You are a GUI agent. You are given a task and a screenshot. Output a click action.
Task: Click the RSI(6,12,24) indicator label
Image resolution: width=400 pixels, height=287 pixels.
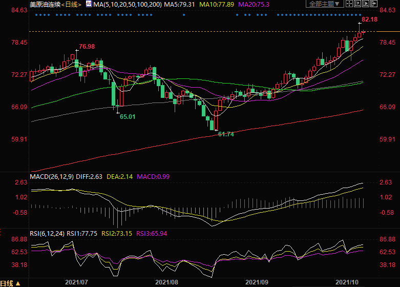47,233
